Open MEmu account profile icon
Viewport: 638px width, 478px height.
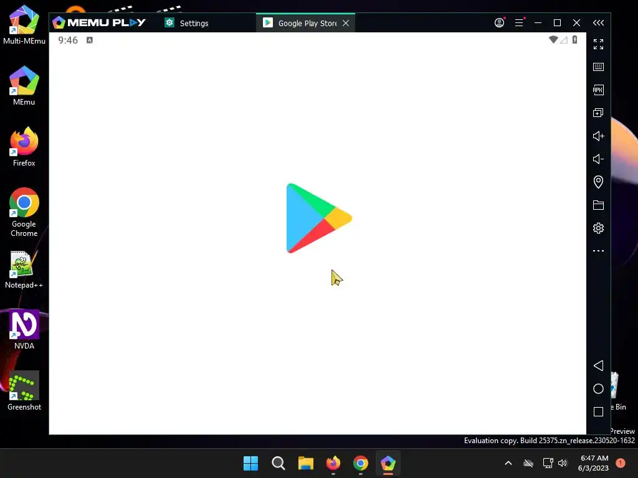(x=500, y=23)
